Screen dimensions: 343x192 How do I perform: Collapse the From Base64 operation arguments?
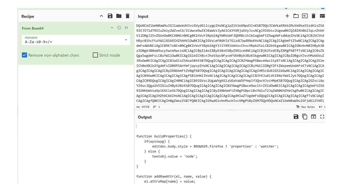pyautogui.click(x=112, y=28)
